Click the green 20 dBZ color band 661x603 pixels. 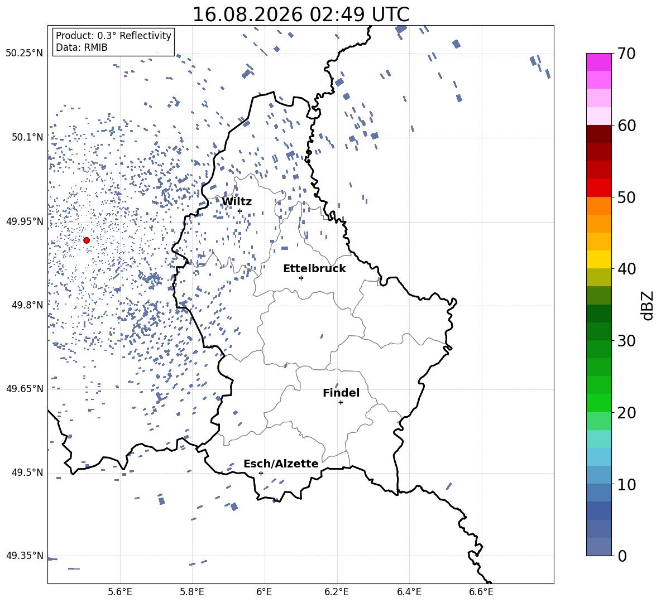tap(598, 403)
